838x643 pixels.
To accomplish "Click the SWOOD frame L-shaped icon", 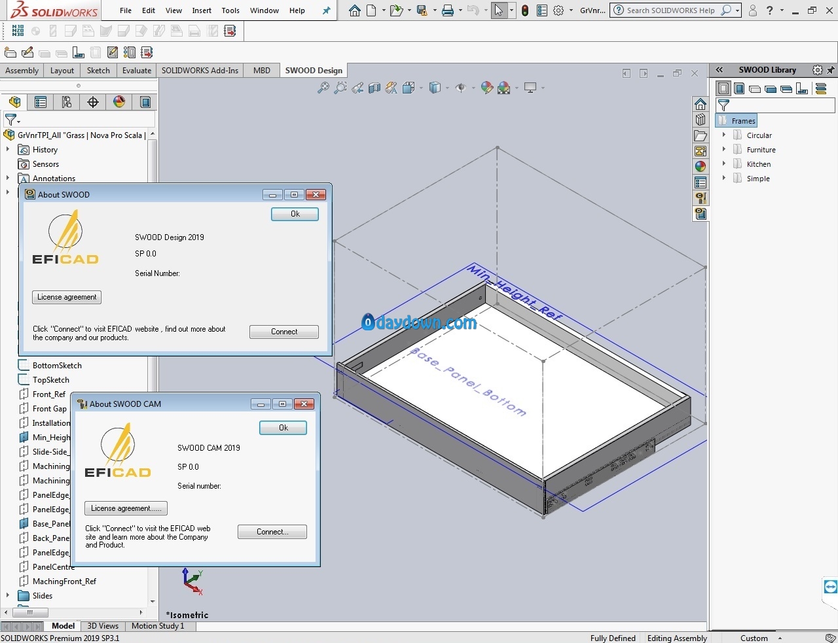I will pyautogui.click(x=79, y=52).
